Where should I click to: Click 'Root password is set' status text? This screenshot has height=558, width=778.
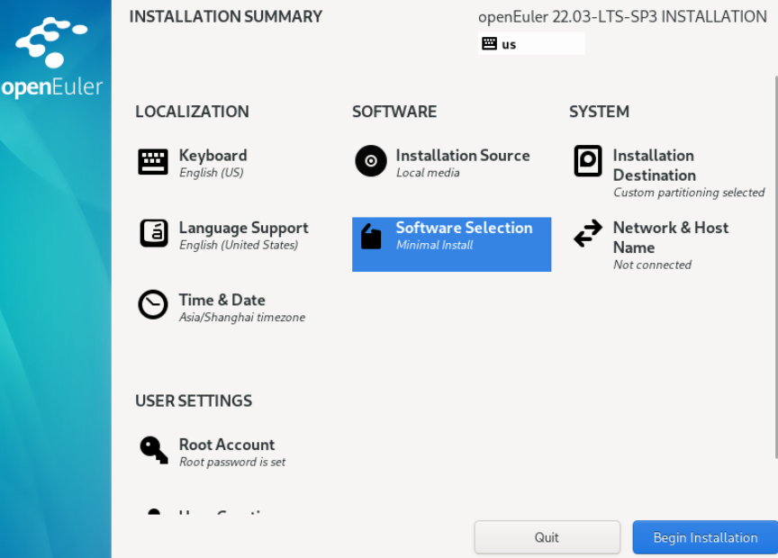pos(232,462)
